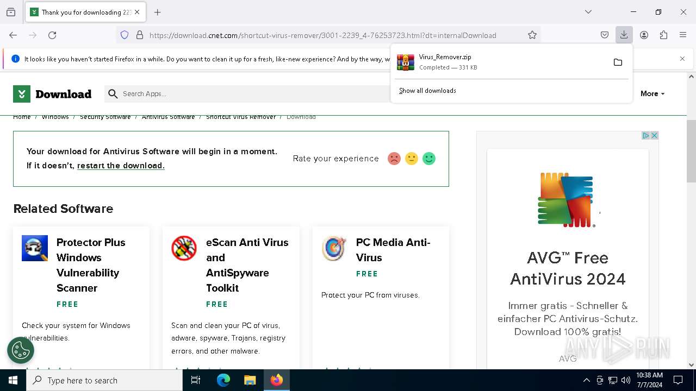The image size is (696, 391).
Task: Go to Home breadcrumb
Action: (x=22, y=117)
